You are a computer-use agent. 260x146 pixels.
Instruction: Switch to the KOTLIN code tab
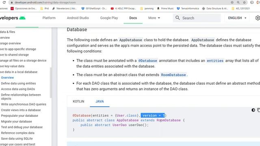tap(78, 101)
